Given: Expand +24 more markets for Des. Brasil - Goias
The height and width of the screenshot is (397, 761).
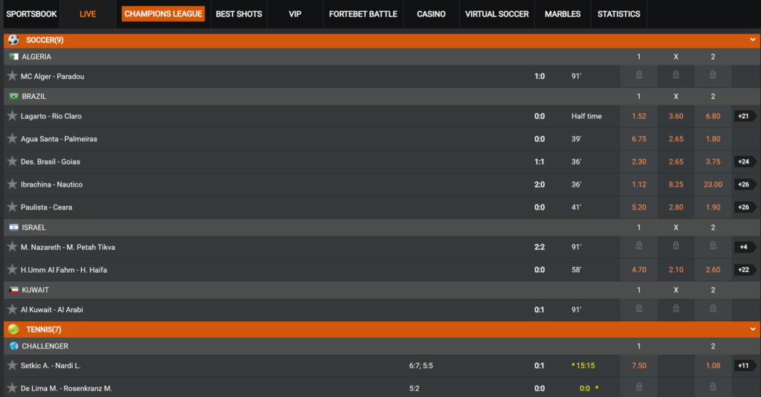Looking at the screenshot, I should point(745,161).
